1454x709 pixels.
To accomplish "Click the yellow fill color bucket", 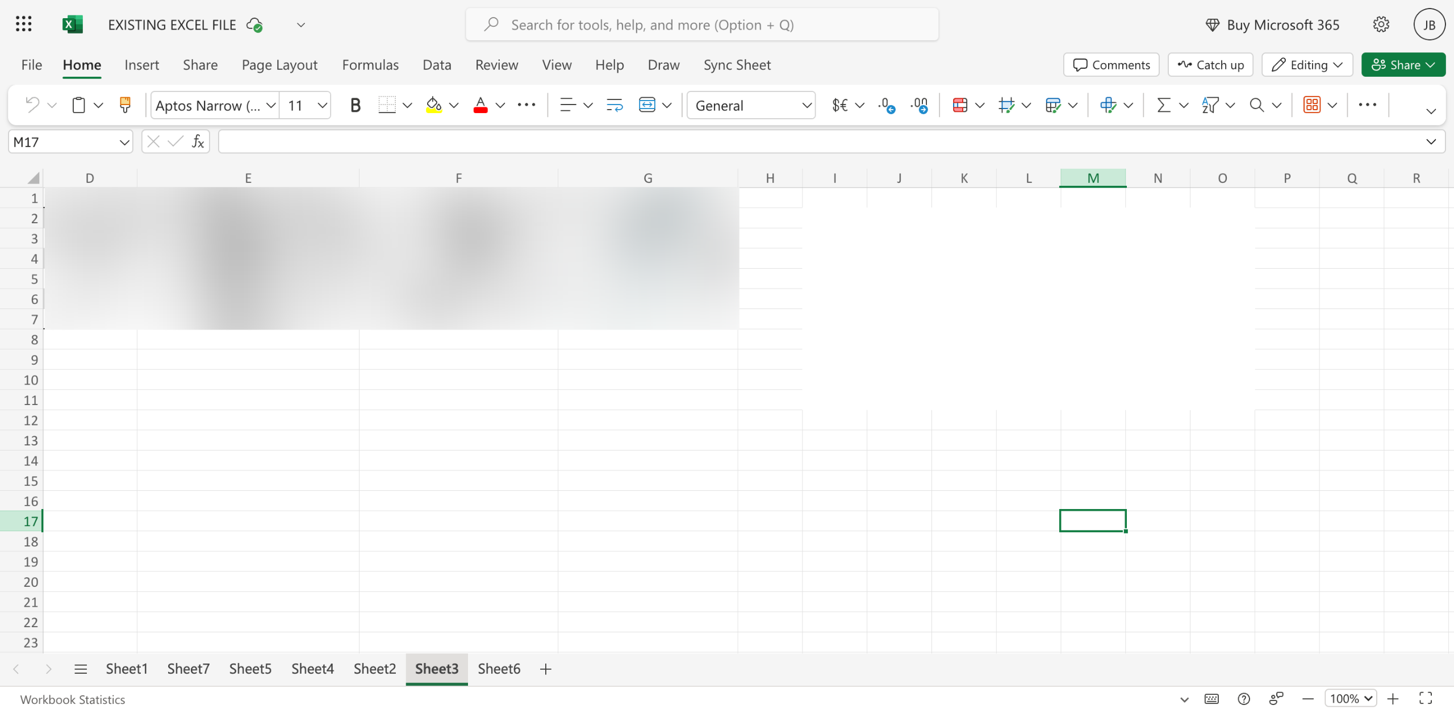I will [434, 105].
